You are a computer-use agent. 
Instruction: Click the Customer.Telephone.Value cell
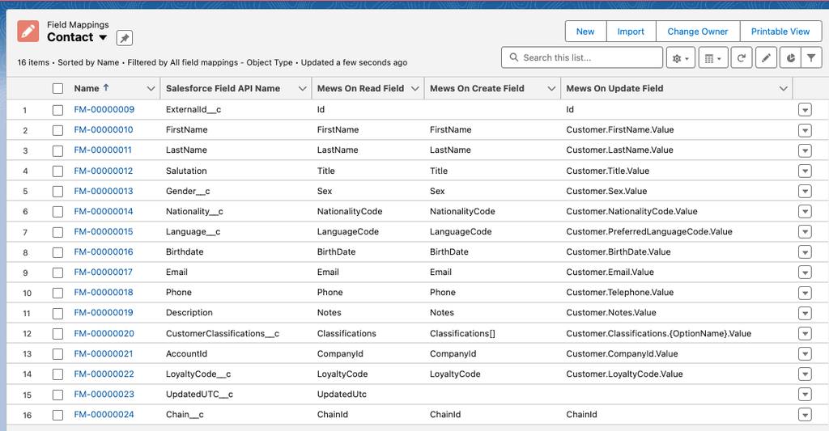point(619,292)
